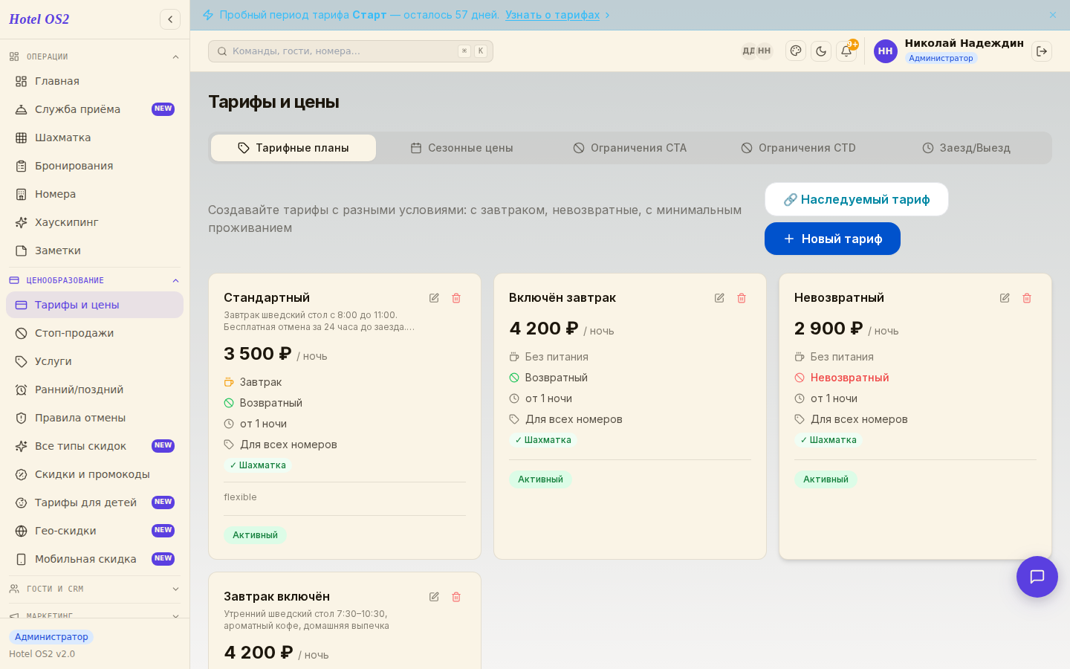The height and width of the screenshot is (669, 1070).
Task: Open the chat support bubble
Action: pos(1037,577)
